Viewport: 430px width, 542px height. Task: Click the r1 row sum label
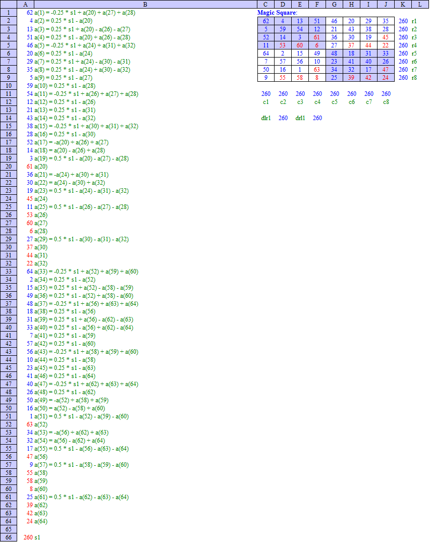coord(414,21)
